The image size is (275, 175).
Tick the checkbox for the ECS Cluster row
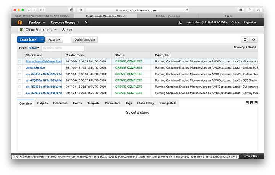tap(19, 80)
